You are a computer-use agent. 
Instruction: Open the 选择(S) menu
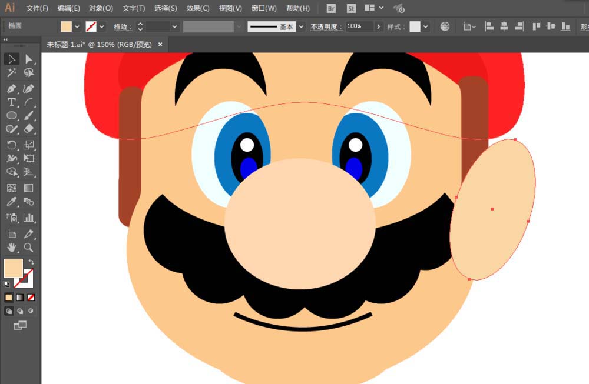(x=166, y=8)
